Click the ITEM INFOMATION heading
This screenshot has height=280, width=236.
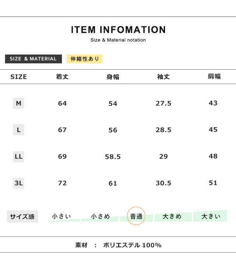pos(118,30)
